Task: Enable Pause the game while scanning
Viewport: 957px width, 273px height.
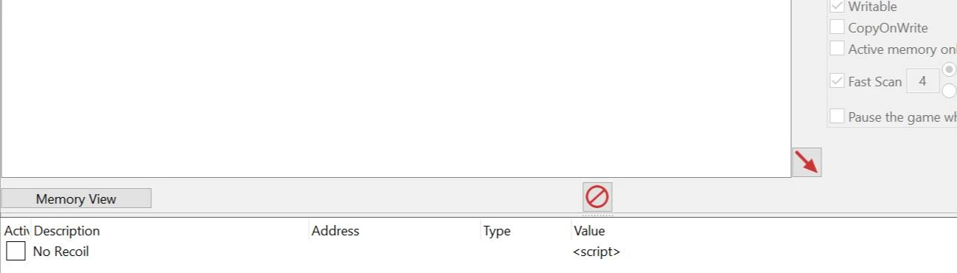Action: coord(837,117)
